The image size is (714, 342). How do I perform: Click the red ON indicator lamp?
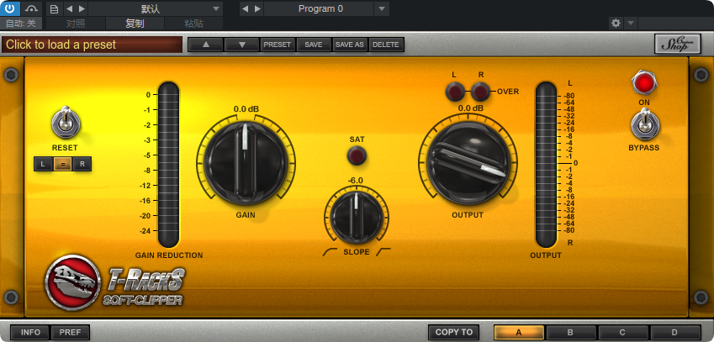point(644,83)
